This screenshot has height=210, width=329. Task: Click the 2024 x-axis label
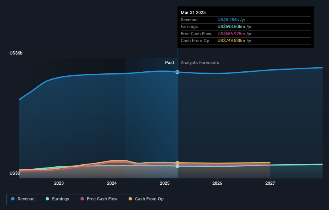(112, 183)
